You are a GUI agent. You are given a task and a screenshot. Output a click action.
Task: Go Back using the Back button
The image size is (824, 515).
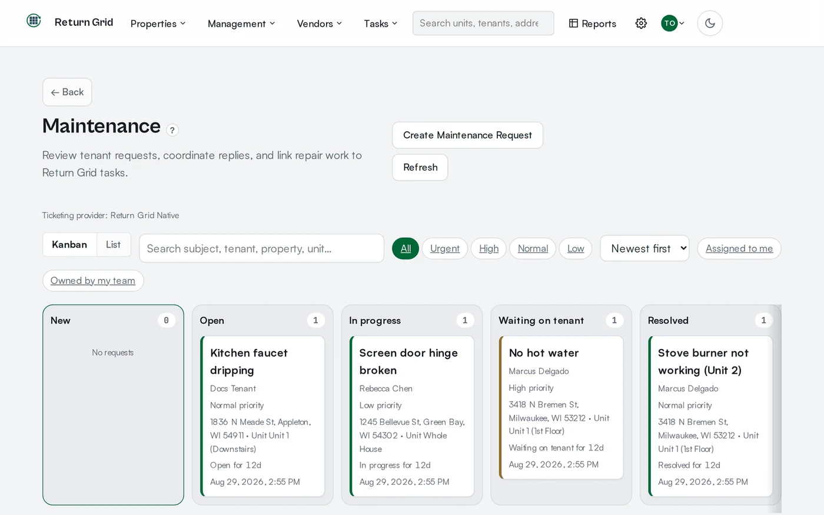[x=67, y=92]
